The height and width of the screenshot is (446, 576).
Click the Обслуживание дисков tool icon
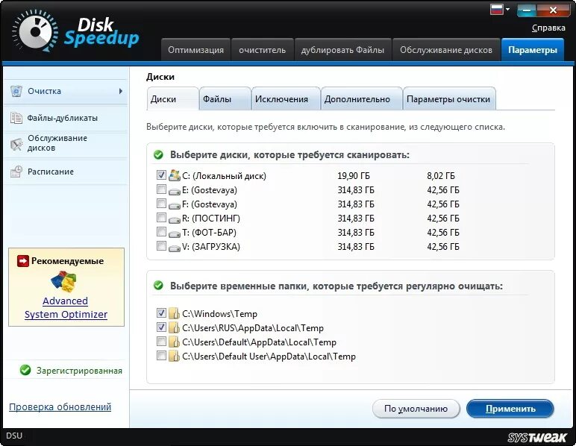16,144
